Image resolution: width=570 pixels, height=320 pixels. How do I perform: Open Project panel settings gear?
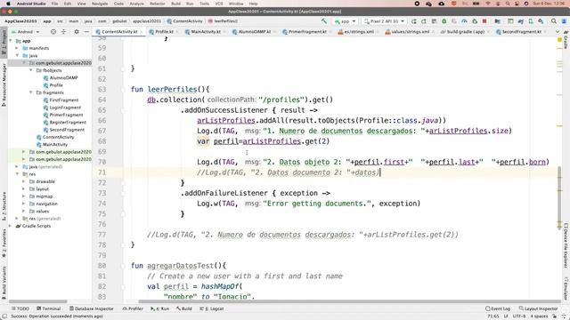click(x=77, y=32)
